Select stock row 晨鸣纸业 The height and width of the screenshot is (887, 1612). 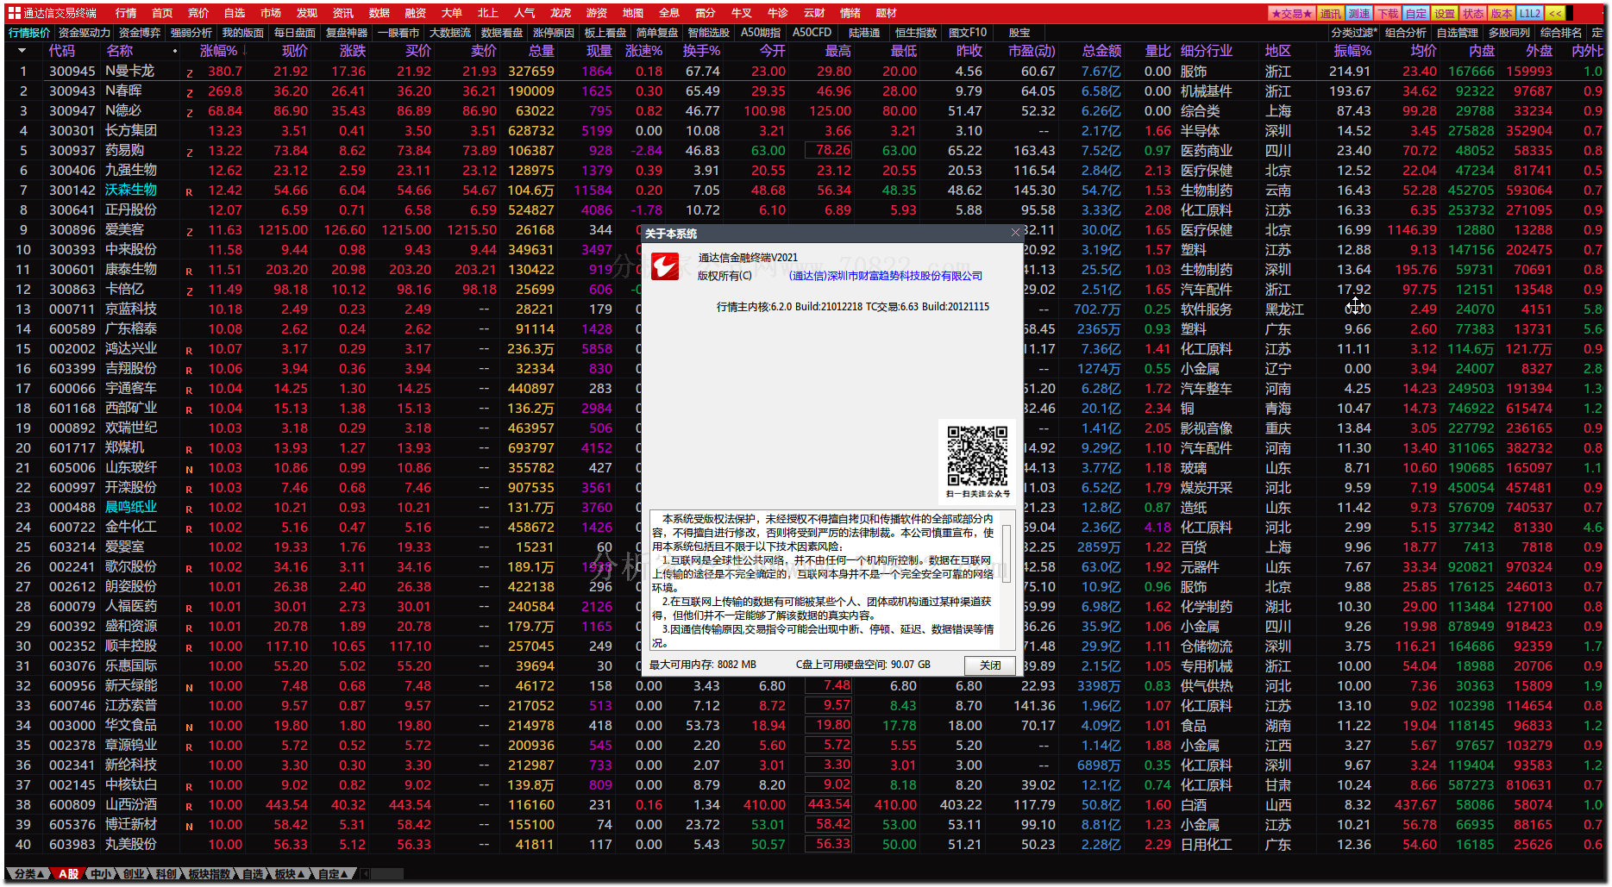(x=806, y=508)
